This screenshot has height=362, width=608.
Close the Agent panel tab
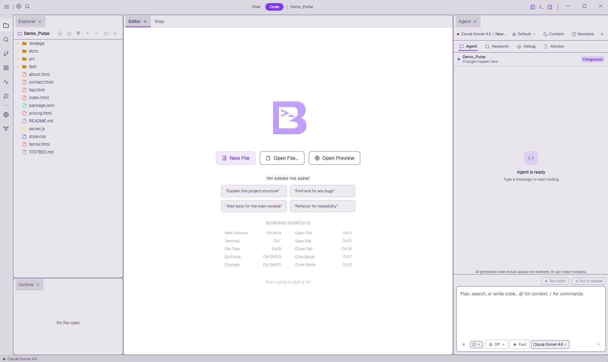(475, 22)
